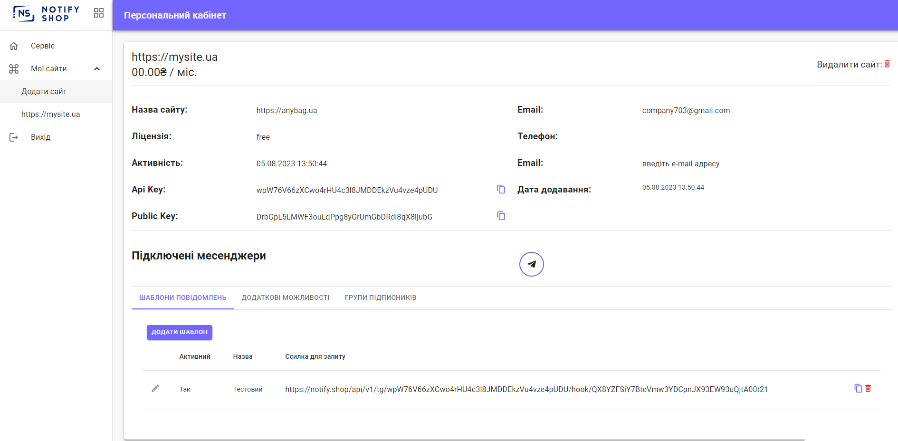Viewport: 898px width, 441px height.
Task: Select https://mysite.ua in the sidebar
Action: 50,115
